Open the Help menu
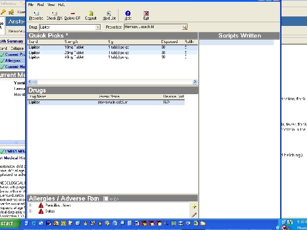 (61, 5)
